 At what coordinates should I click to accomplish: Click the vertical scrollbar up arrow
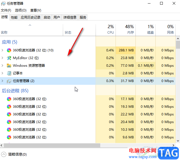(x=178, y=39)
